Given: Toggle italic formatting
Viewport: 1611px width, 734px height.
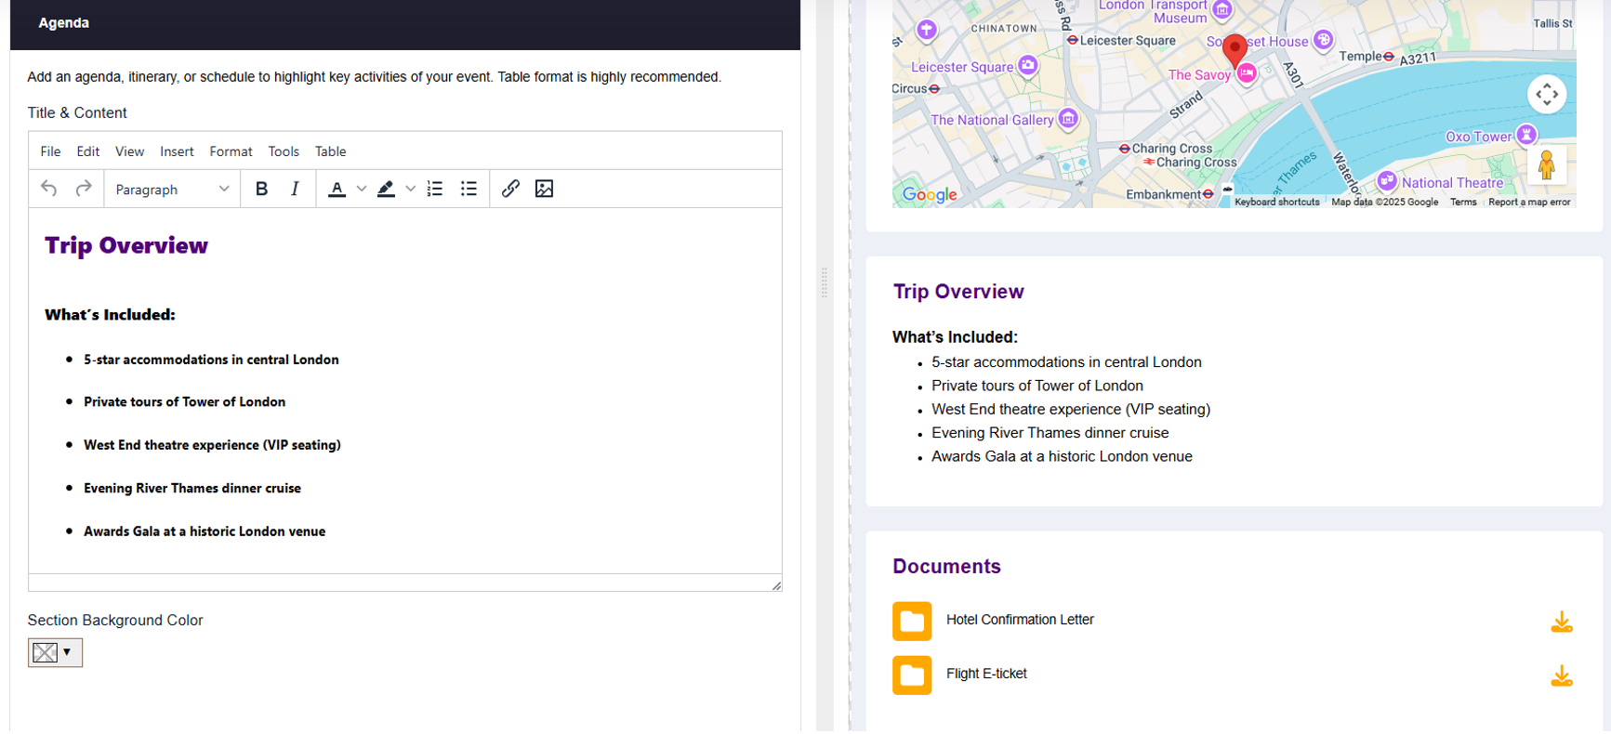Looking at the screenshot, I should (x=295, y=189).
